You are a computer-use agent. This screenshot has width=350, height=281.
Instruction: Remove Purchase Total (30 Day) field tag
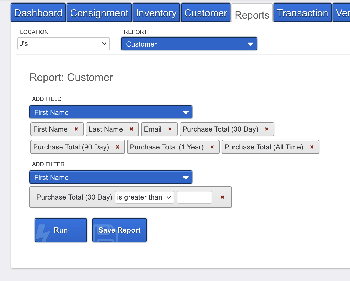(x=267, y=129)
